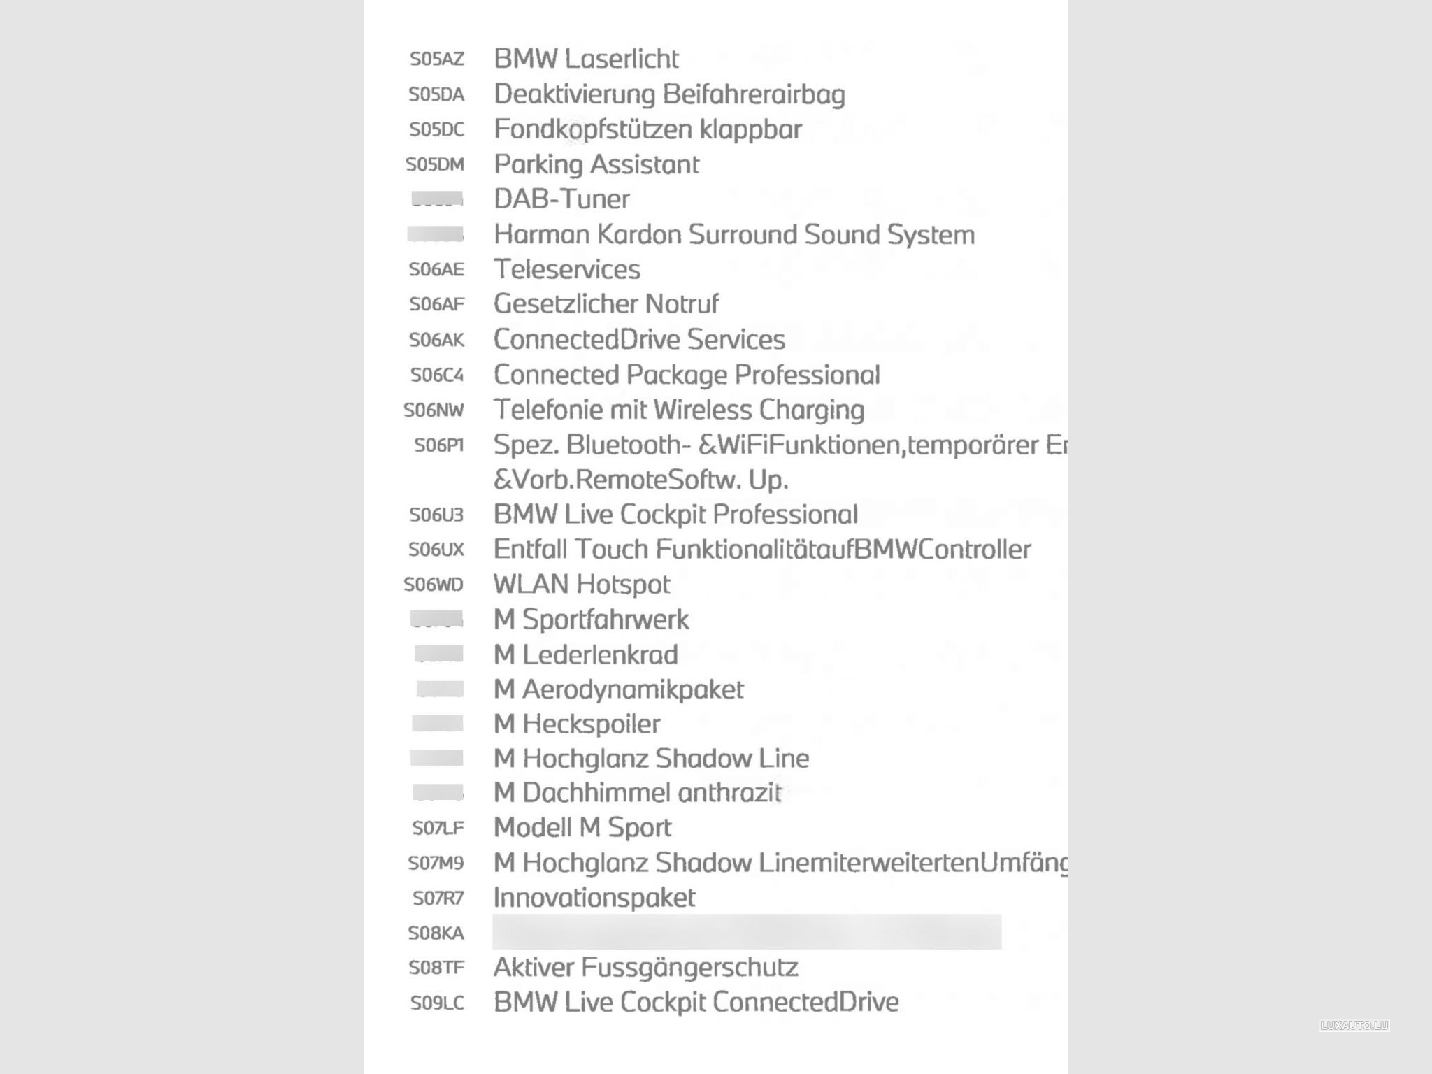This screenshot has height=1074, width=1432.
Task: Click the Innovationspaket line
Action: click(594, 898)
